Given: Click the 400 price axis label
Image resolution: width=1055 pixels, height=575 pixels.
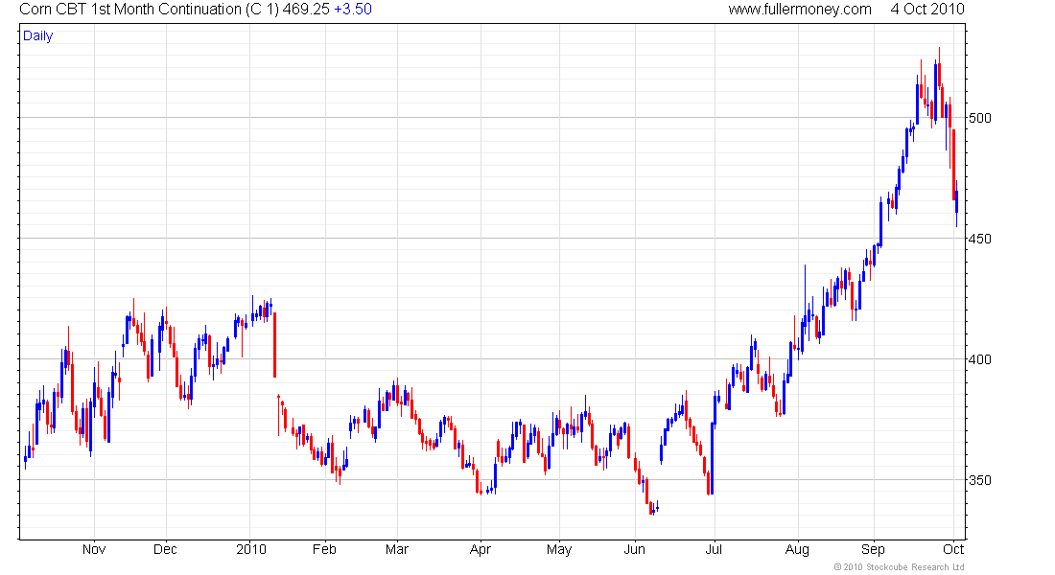Looking at the screenshot, I should pos(979,359).
